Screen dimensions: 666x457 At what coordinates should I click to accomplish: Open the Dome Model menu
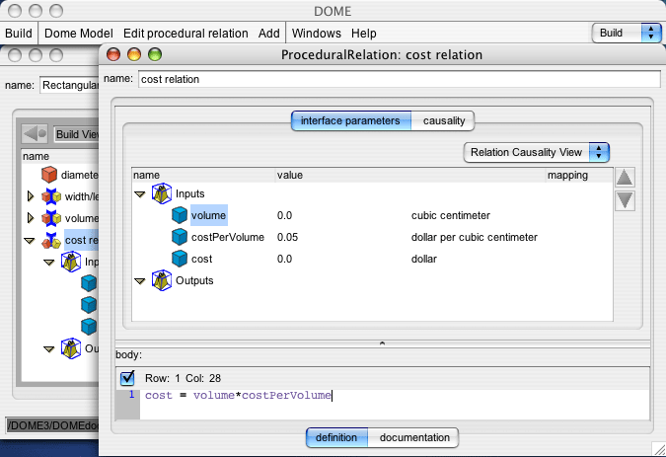(x=79, y=34)
